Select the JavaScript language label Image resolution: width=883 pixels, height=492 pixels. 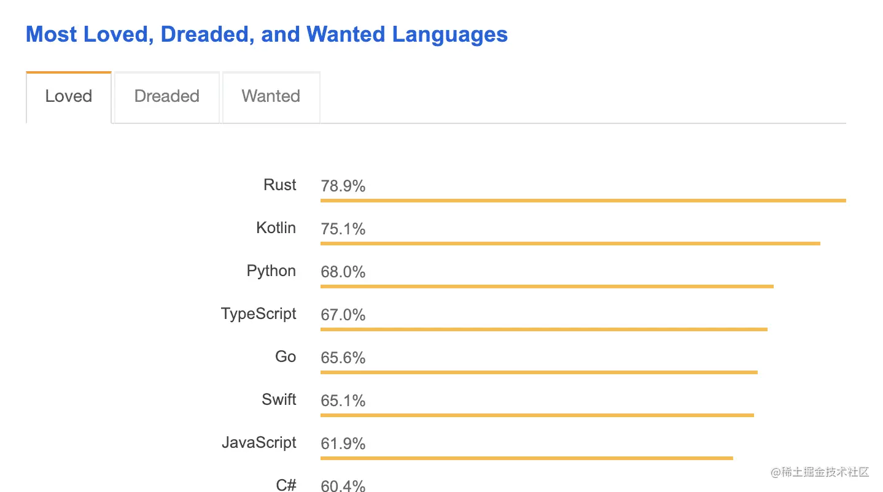coord(258,442)
